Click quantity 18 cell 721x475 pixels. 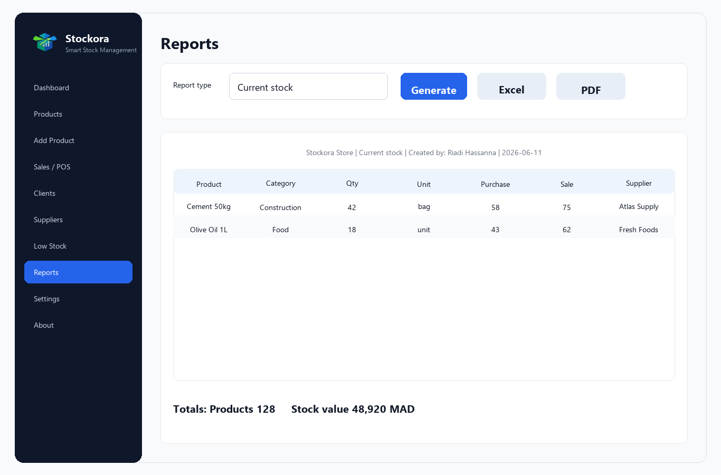point(352,230)
